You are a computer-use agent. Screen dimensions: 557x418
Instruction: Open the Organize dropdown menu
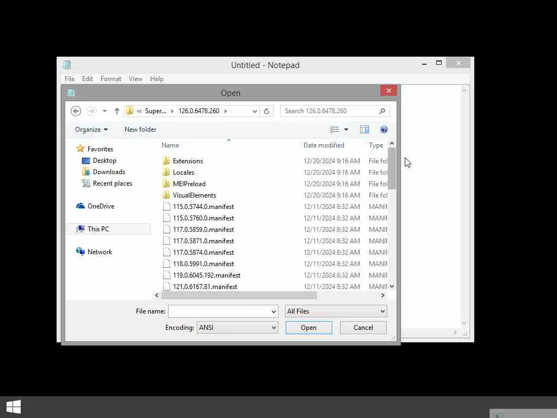(x=91, y=130)
